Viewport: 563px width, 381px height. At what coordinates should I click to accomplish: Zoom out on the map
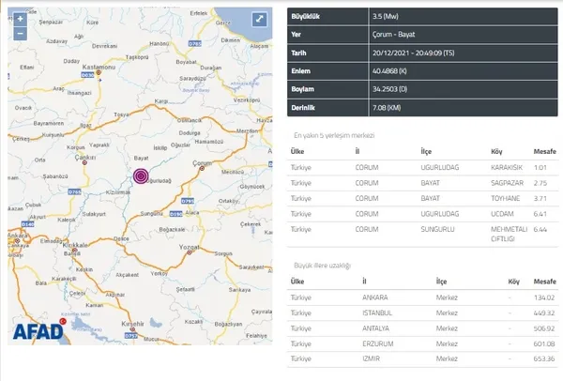19,35
